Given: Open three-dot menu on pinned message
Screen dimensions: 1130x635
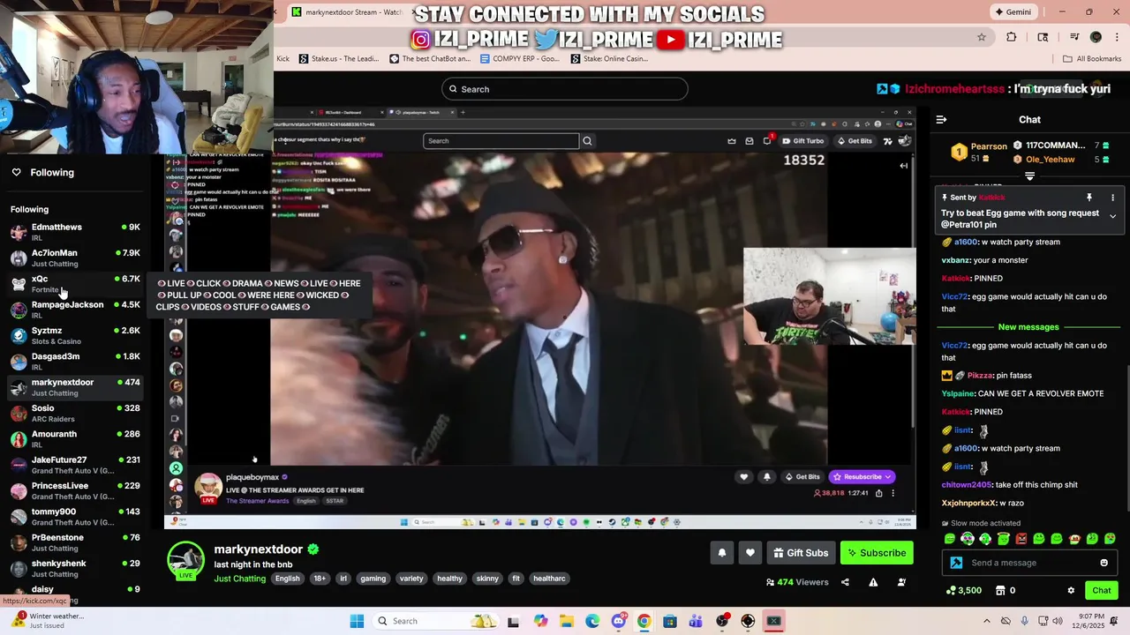Looking at the screenshot, I should [x=1112, y=198].
